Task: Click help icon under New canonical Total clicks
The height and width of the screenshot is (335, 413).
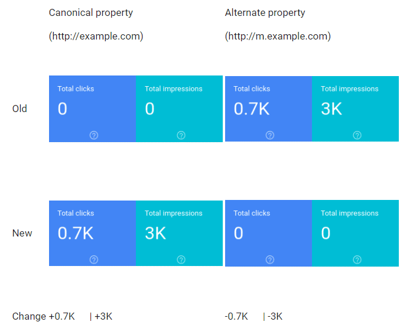Action: click(94, 260)
